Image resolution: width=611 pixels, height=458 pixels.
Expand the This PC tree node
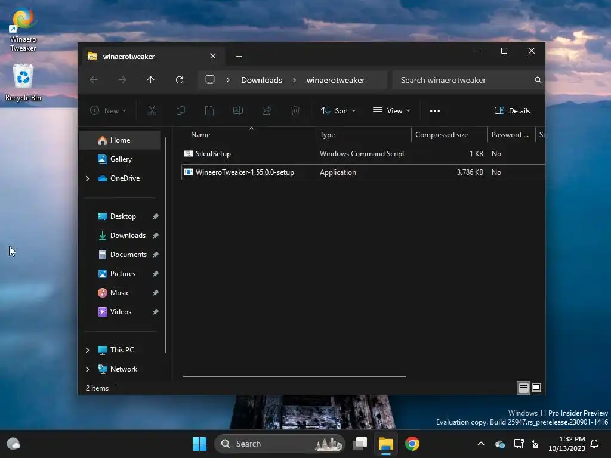87,350
